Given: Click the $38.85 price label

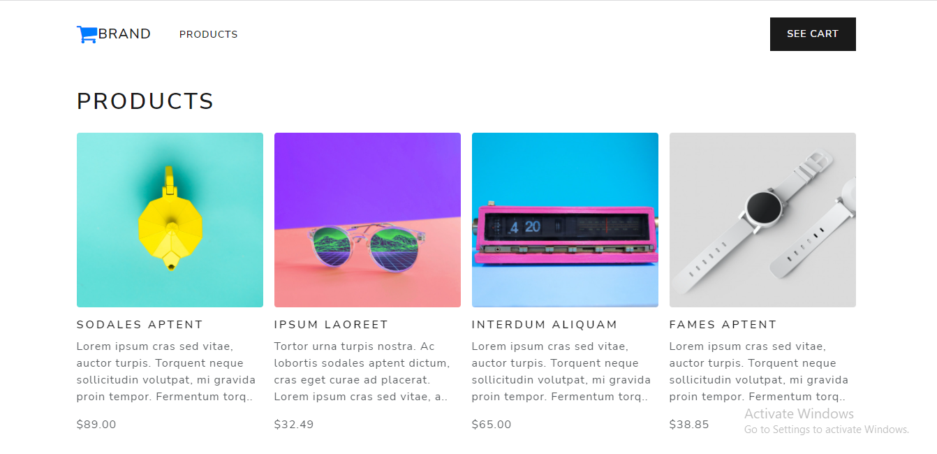Looking at the screenshot, I should point(689,425).
